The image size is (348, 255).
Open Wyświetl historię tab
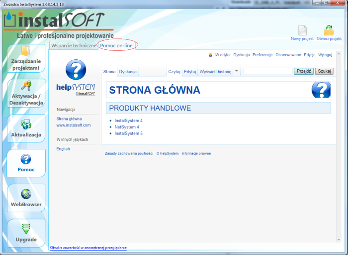point(215,72)
